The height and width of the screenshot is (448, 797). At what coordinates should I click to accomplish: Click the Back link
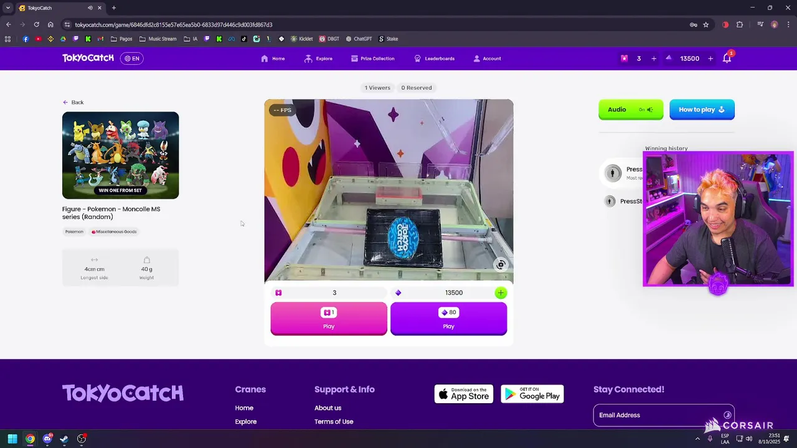[x=73, y=102]
